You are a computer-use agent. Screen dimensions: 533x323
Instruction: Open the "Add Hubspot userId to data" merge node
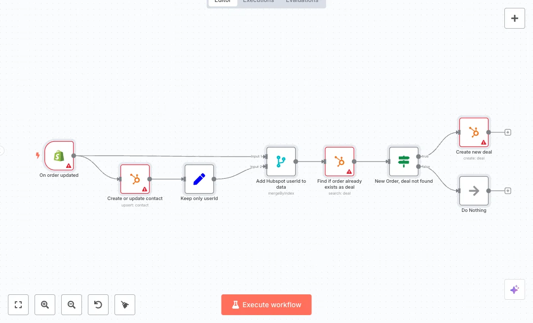281,161
